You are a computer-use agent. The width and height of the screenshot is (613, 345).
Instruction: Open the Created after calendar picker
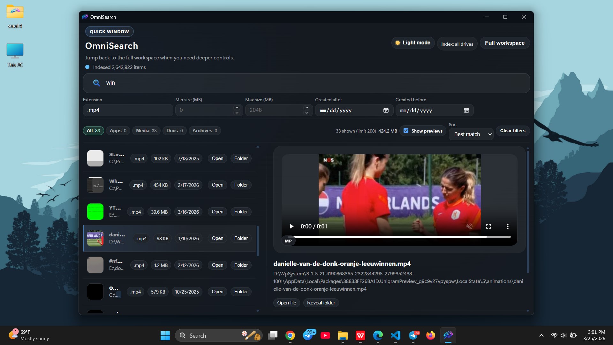click(386, 110)
